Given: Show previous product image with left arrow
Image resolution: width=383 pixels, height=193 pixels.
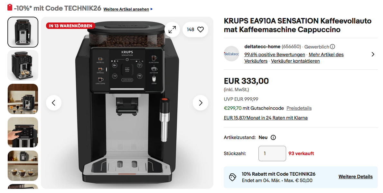Looking at the screenshot, I should coord(54,103).
